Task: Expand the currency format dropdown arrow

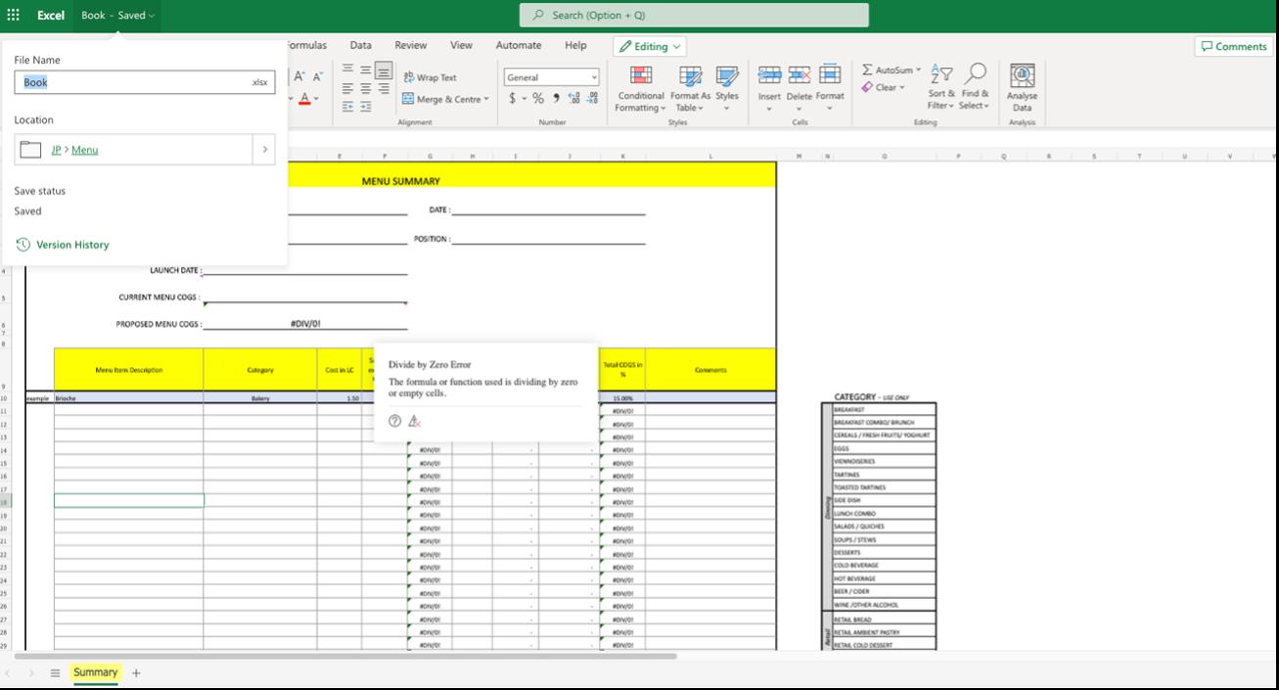Action: tap(524, 100)
